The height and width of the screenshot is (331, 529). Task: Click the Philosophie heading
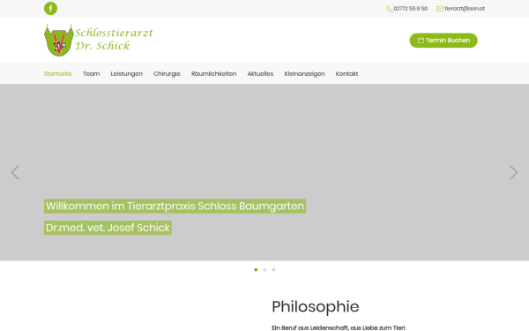tap(315, 307)
